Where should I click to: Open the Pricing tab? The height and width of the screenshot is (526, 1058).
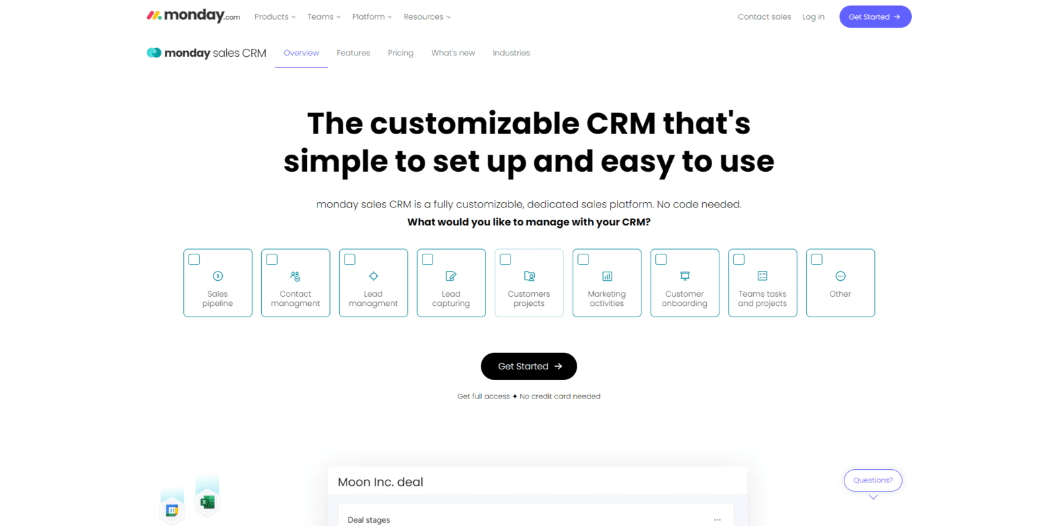(x=401, y=53)
